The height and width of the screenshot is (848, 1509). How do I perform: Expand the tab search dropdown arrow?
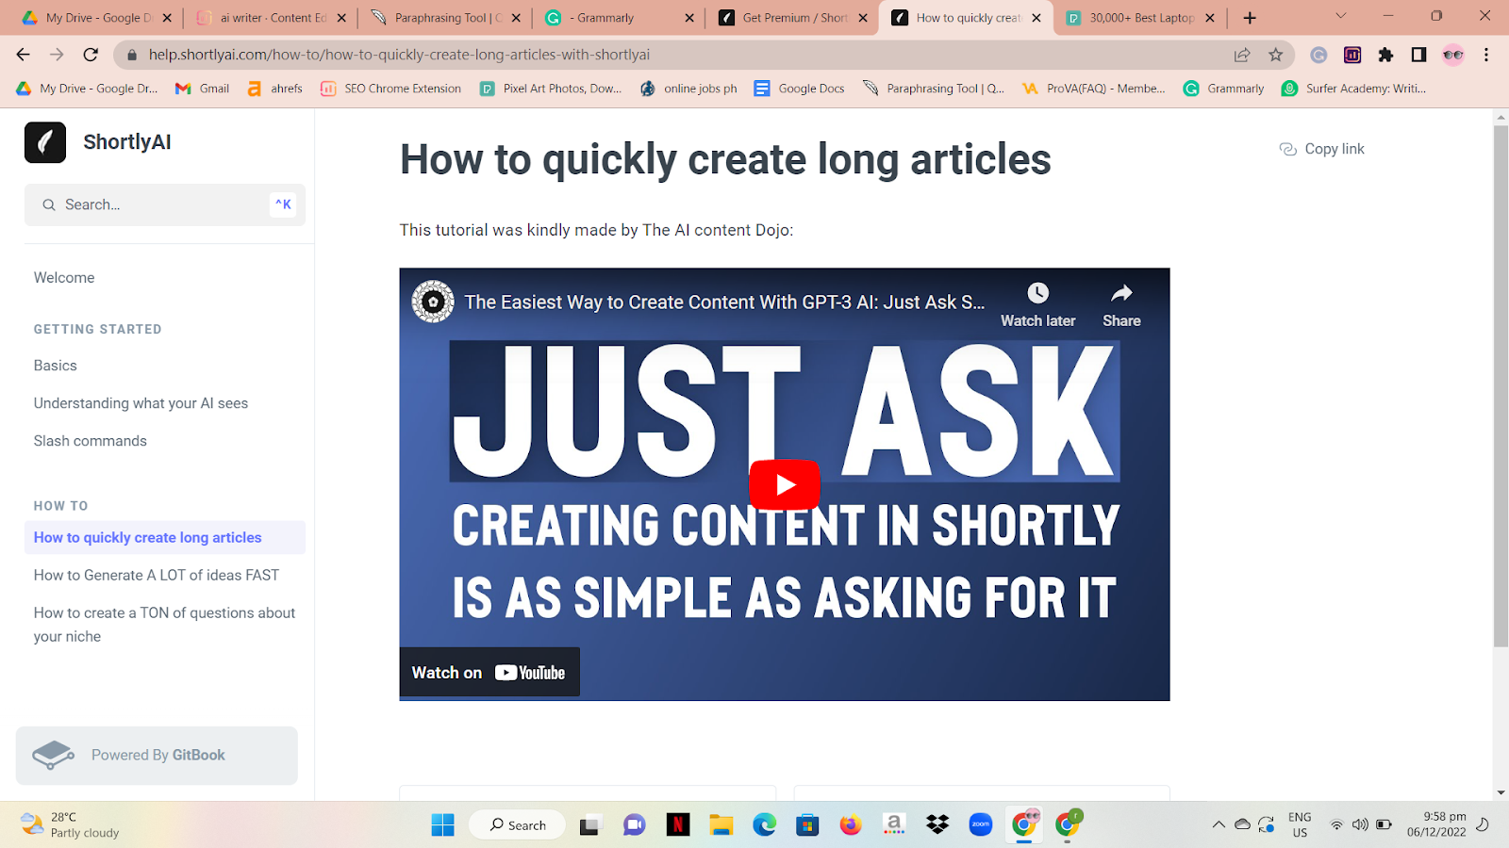1340,16
